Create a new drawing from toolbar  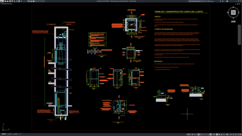click(x=5, y=1)
